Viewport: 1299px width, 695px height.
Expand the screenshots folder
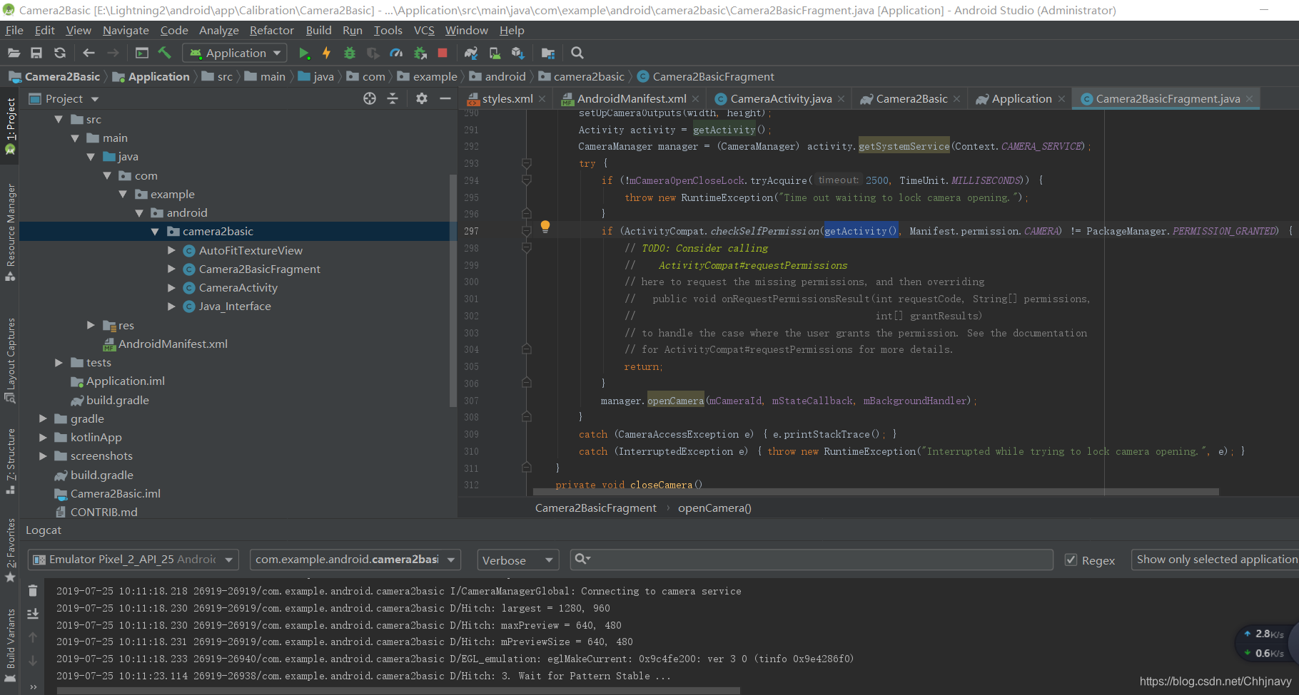pyautogui.click(x=43, y=455)
